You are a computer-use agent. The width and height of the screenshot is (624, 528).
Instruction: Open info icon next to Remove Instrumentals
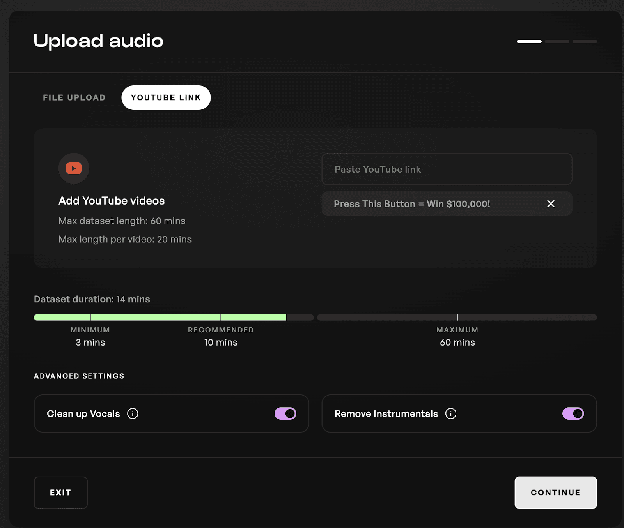click(451, 413)
